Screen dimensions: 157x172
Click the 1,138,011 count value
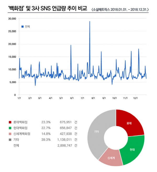click(x=64, y=140)
